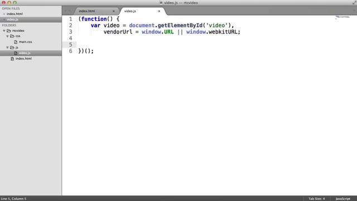Viewport: 357px width, 201px height.
Task: Click the FOLDERS sidebar heading
Action: pos(9,25)
